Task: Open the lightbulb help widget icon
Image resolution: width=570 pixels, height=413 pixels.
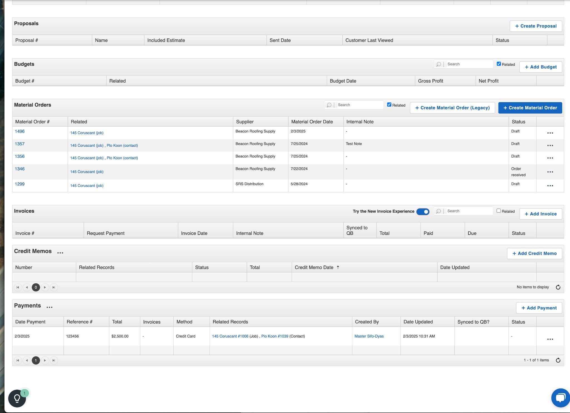Action: [17, 398]
